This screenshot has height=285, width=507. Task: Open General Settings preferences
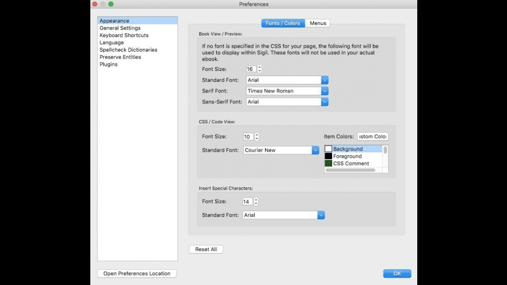(x=120, y=28)
